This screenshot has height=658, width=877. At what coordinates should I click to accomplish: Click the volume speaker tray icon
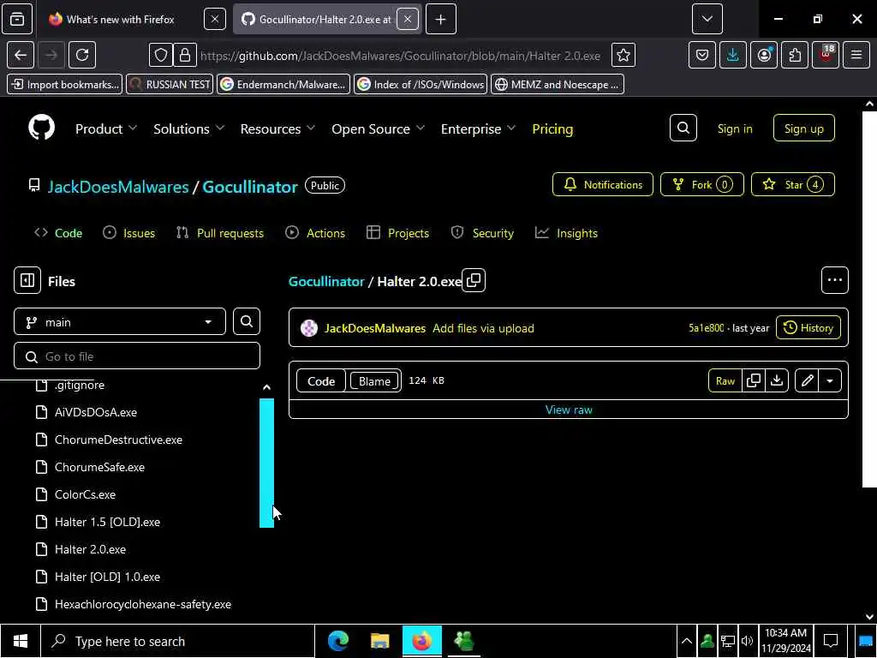tap(747, 641)
